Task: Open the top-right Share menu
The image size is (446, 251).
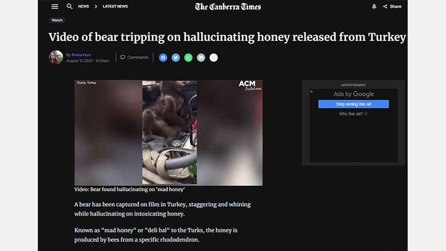Action: pos(392,7)
